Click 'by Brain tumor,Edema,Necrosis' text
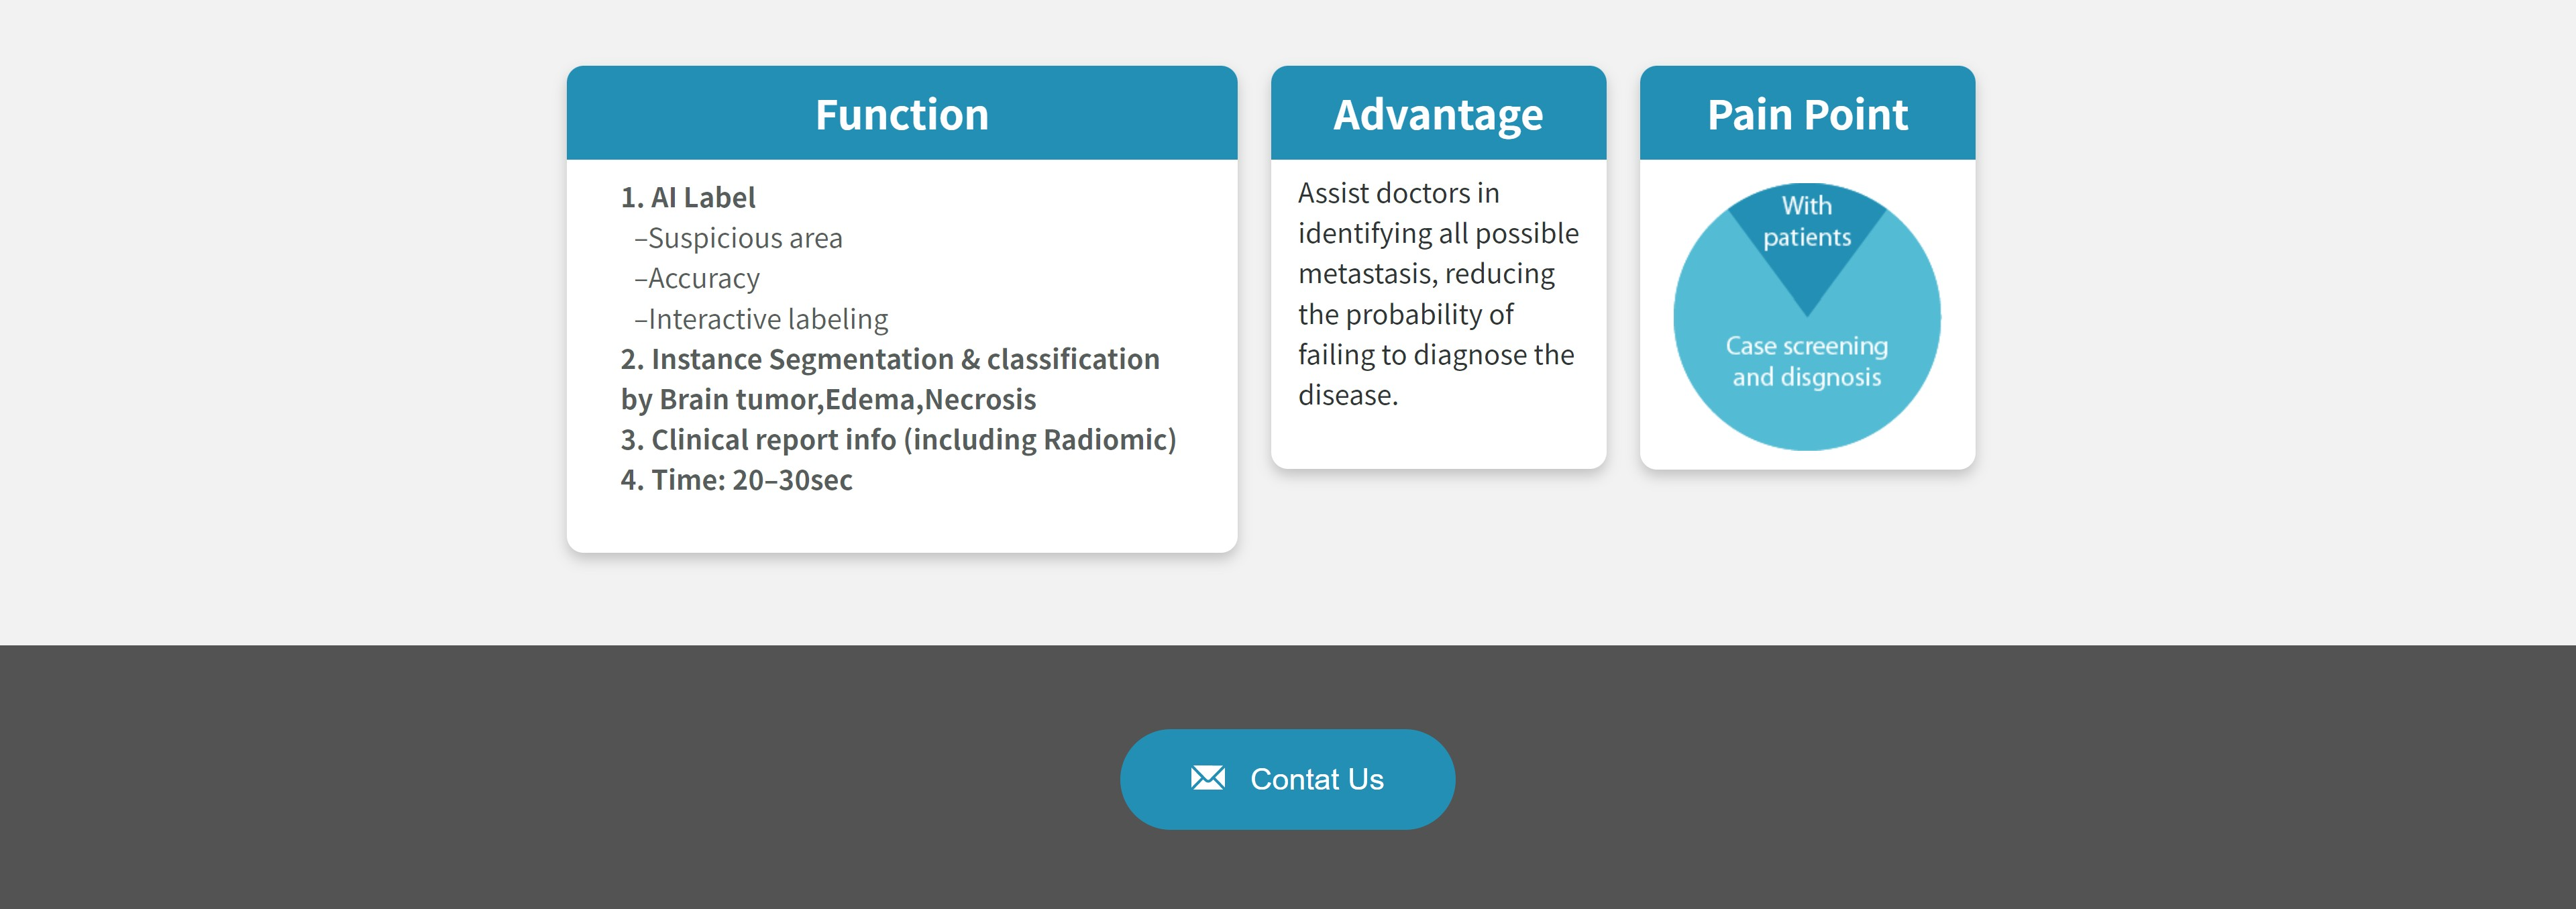The width and height of the screenshot is (2576, 909). tap(828, 399)
